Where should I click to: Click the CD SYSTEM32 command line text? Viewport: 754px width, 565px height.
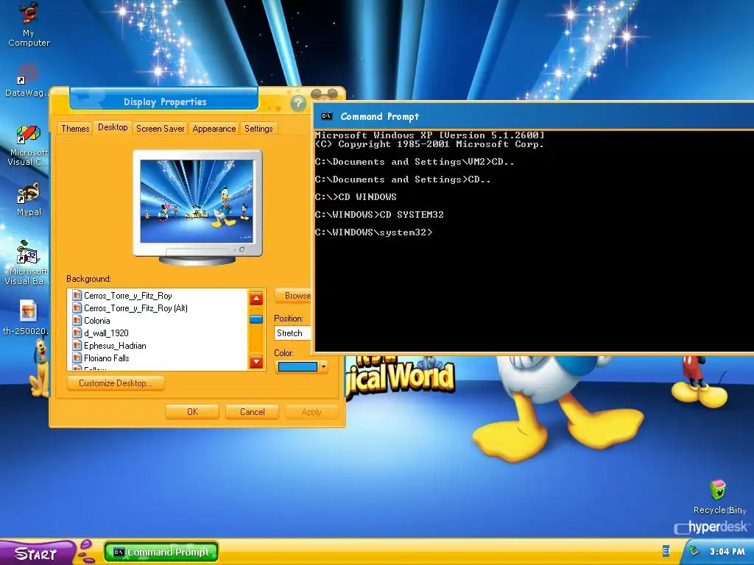pyautogui.click(x=412, y=214)
